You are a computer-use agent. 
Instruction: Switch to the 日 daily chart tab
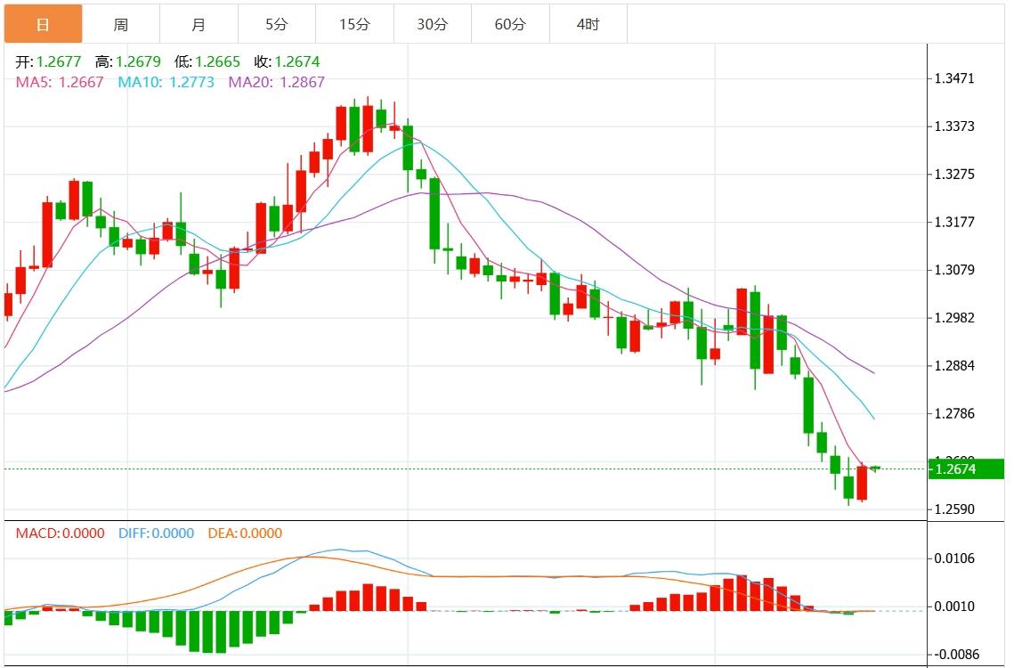pos(43,24)
